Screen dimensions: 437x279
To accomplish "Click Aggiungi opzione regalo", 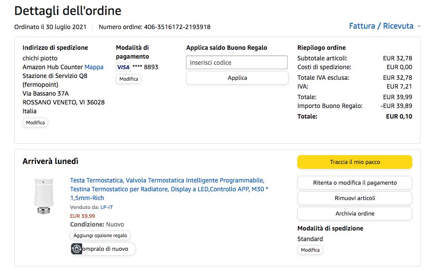I will click(100, 235).
